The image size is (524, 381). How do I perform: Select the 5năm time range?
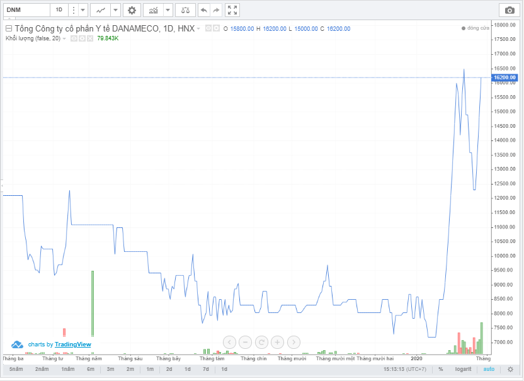tap(16, 369)
